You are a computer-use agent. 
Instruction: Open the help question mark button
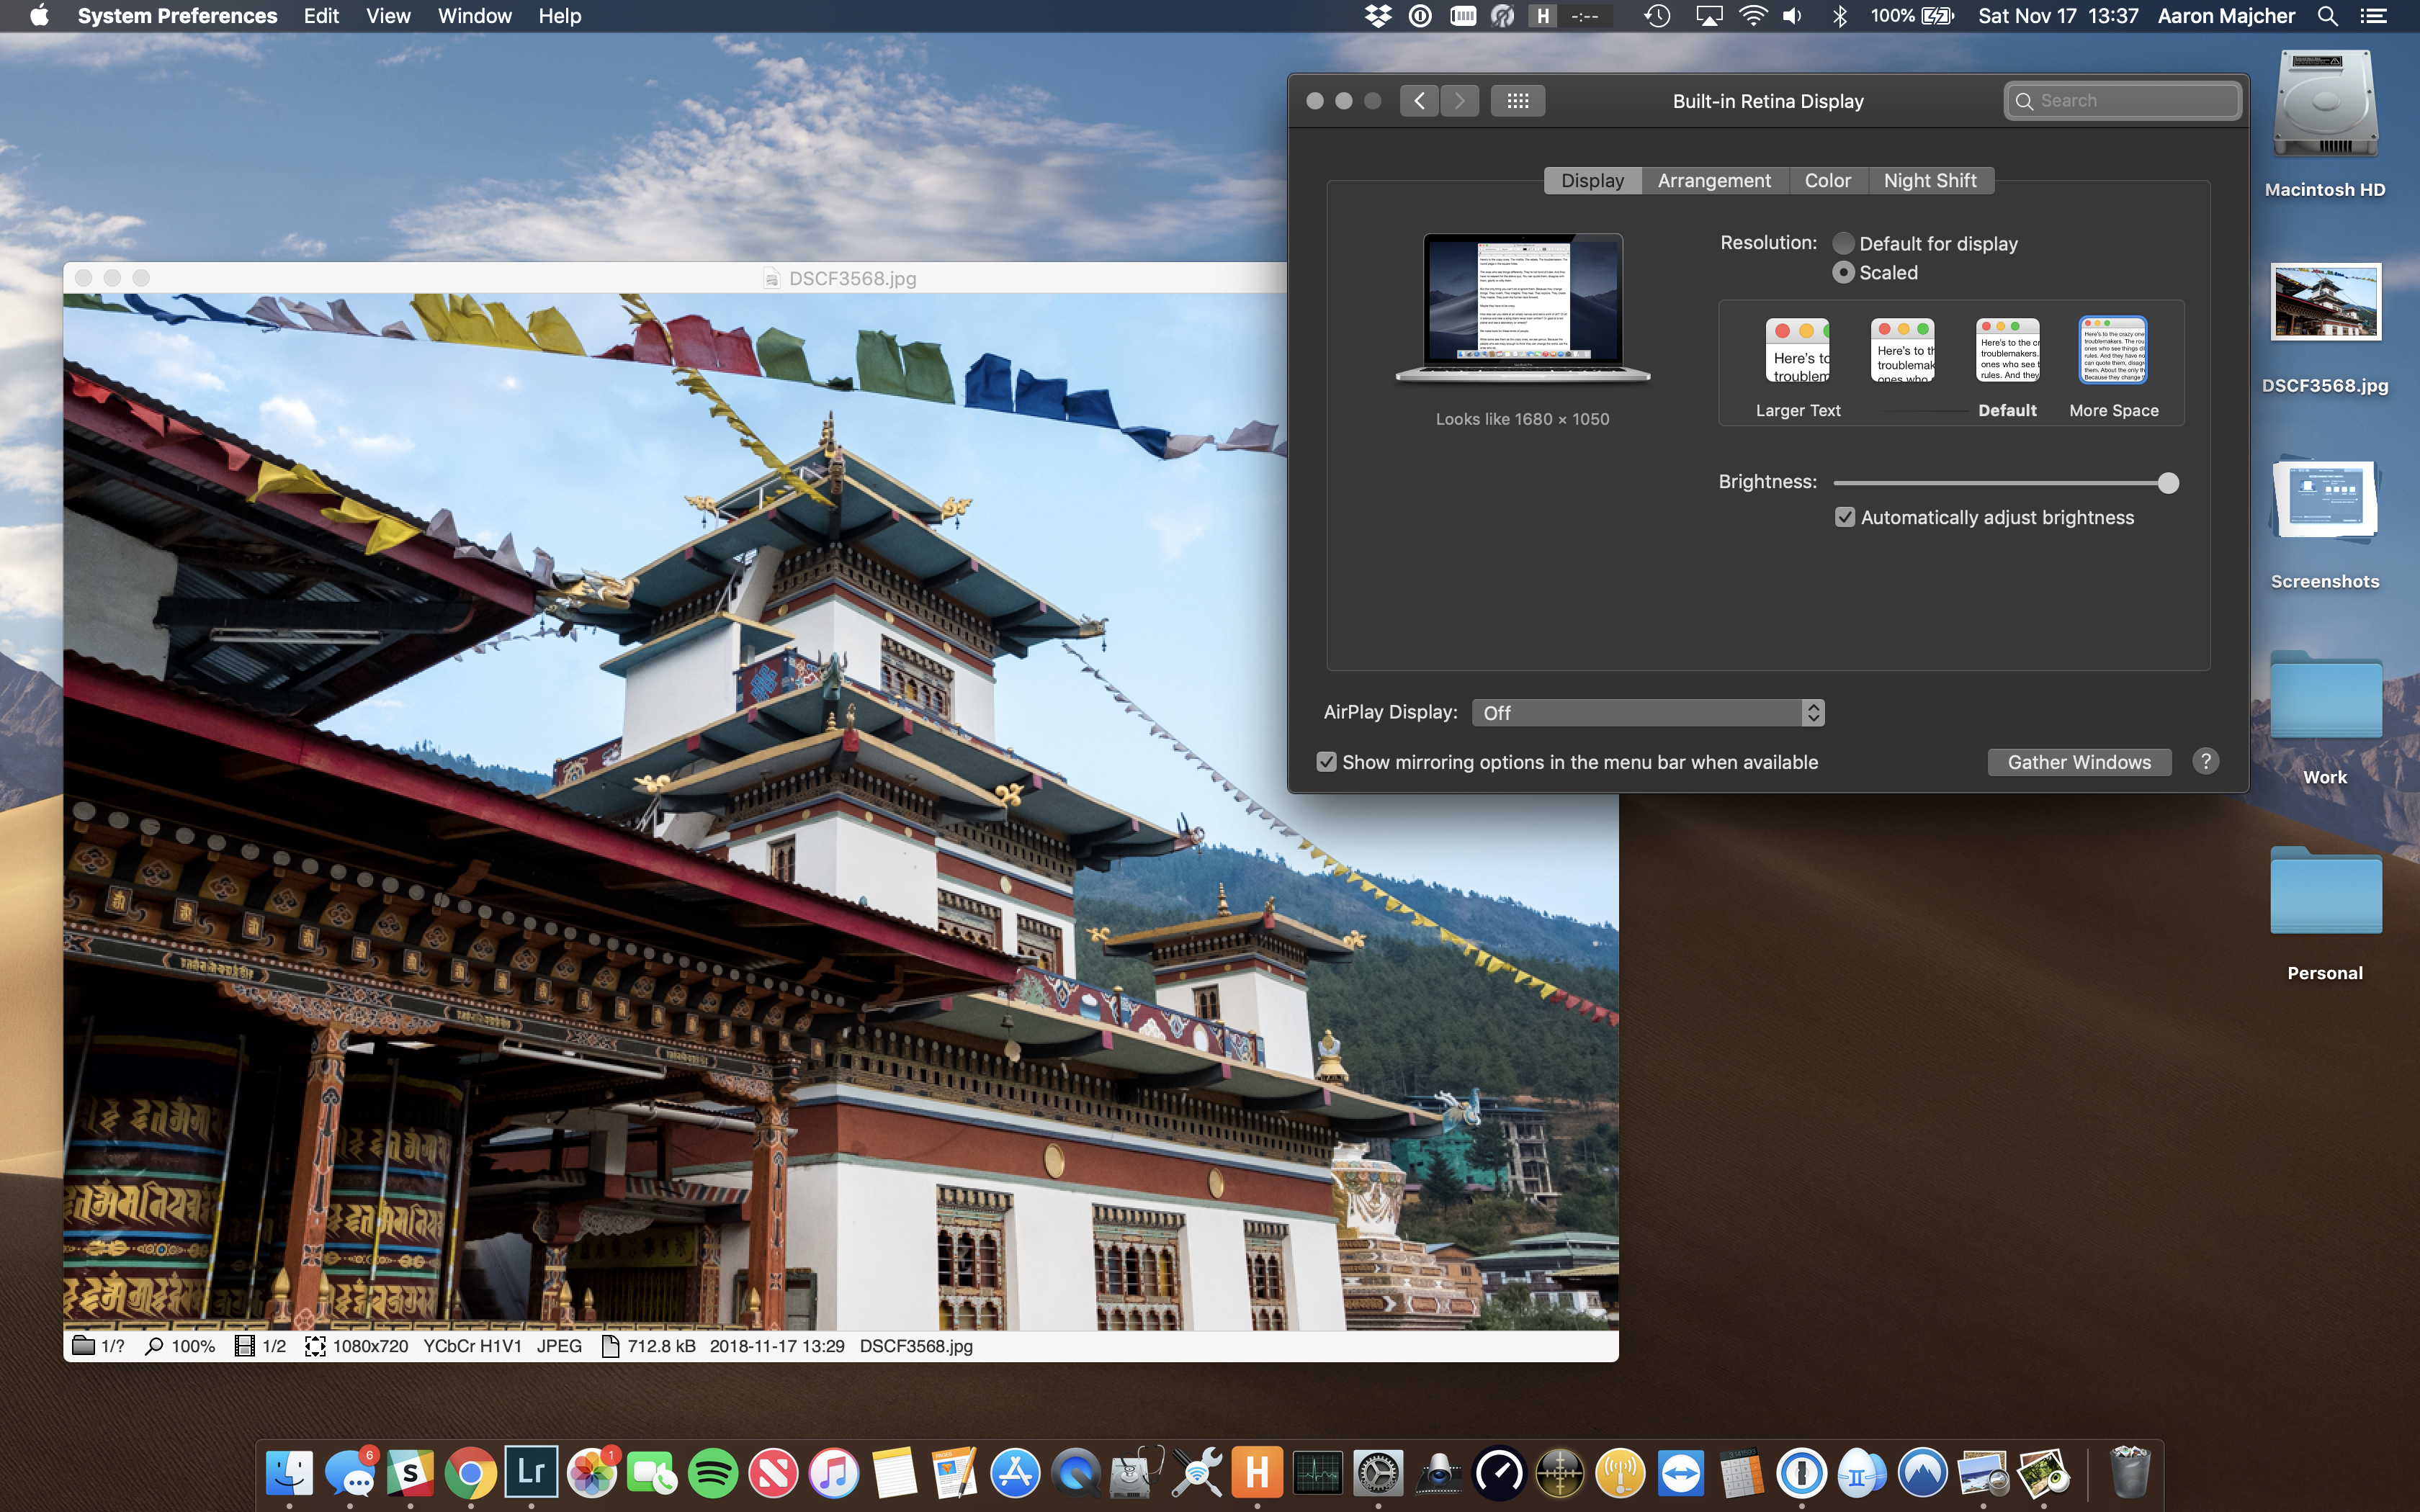pos(2205,762)
